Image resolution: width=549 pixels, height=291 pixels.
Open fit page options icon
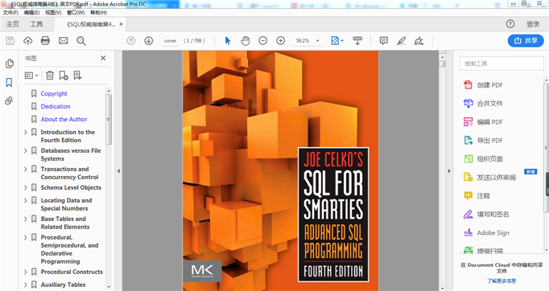(337, 41)
